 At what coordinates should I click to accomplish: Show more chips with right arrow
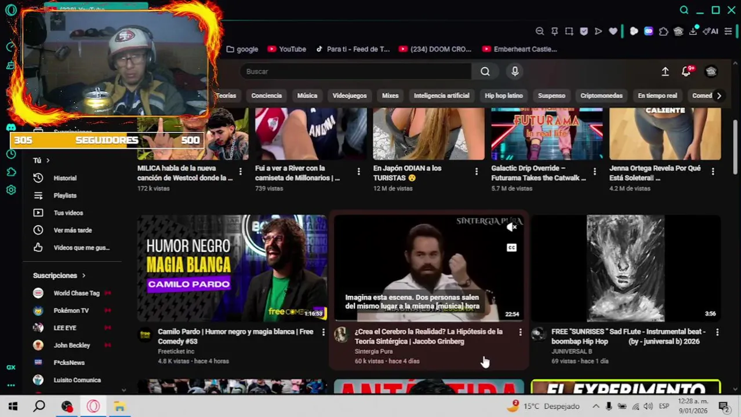tap(719, 96)
